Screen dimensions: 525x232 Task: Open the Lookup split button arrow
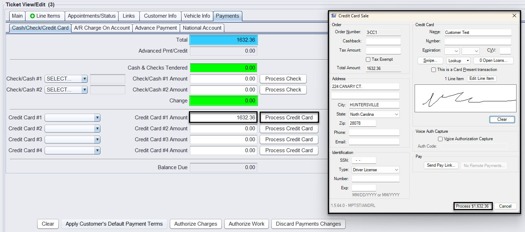[468, 61]
